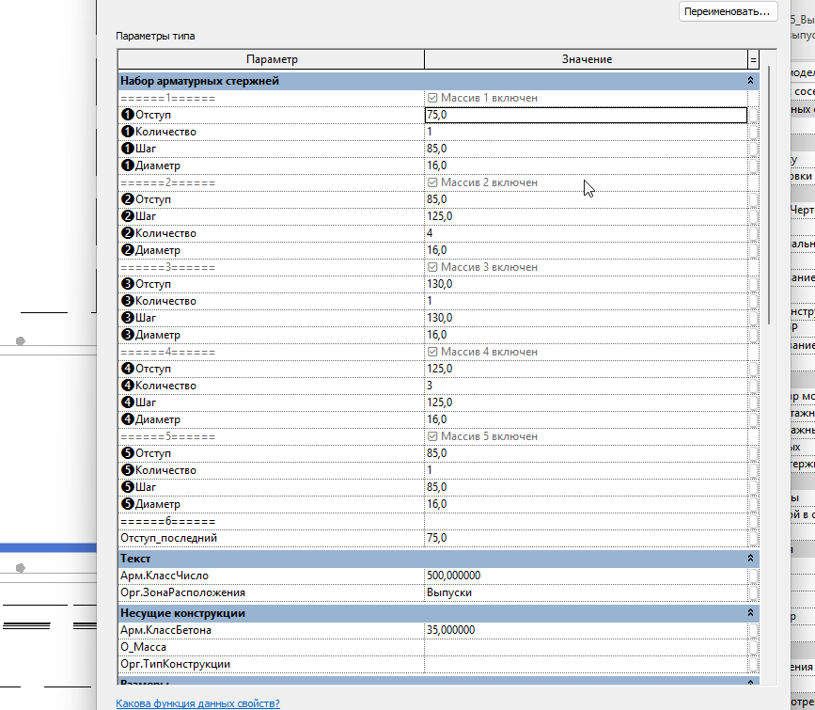Edit array 2 Отступ value 85,0

(586, 199)
